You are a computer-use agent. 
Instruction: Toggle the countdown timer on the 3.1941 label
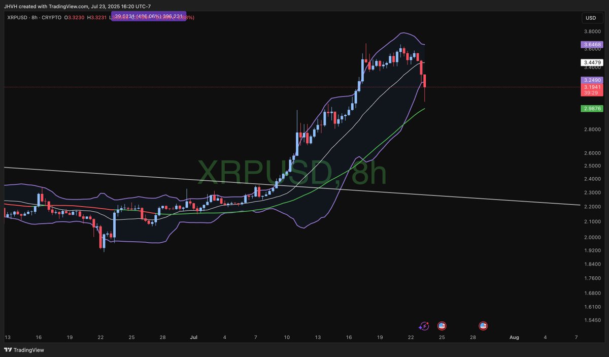click(x=592, y=93)
